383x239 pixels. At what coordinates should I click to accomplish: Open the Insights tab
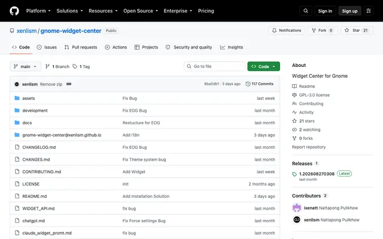pyautogui.click(x=232, y=47)
